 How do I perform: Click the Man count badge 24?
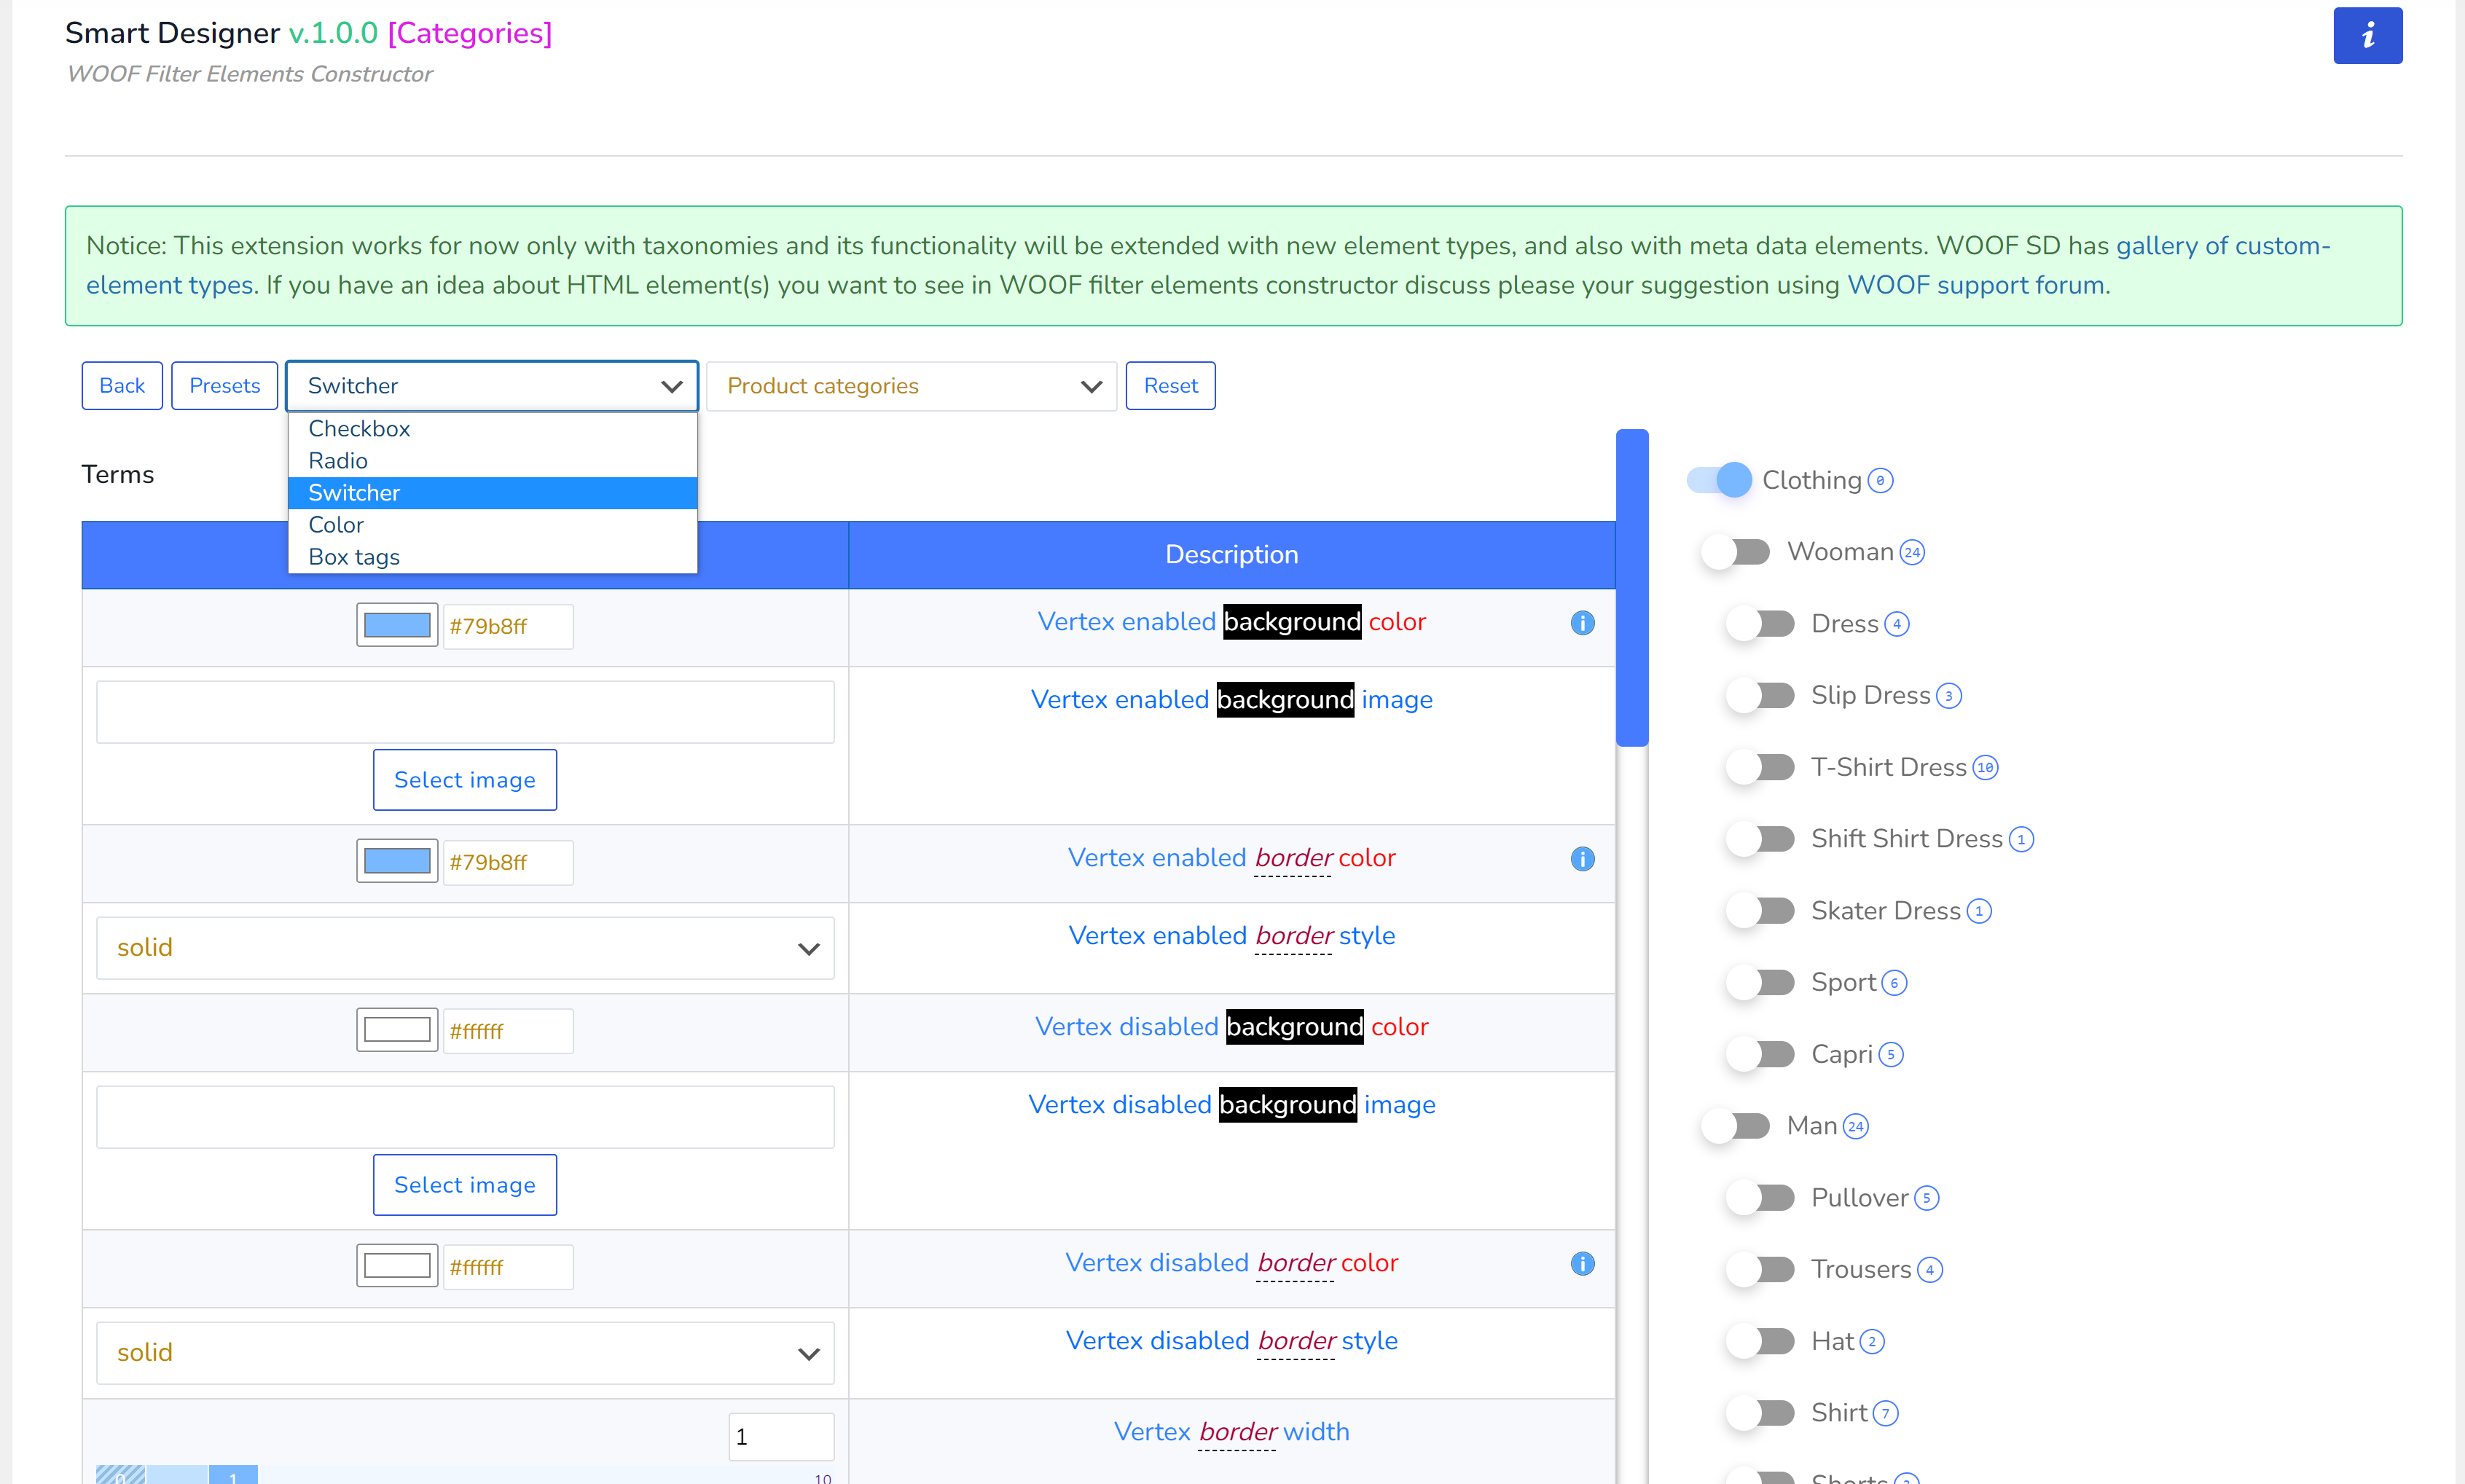coord(1855,1127)
